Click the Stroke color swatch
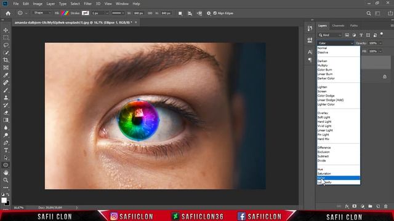Screen dimensions: 394x221 pyautogui.click(x=86, y=13)
